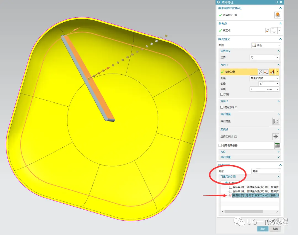Screen dimensions: 298x235
Task: Open the 方法 dropdown showing 变化
Action: (x=266, y=171)
